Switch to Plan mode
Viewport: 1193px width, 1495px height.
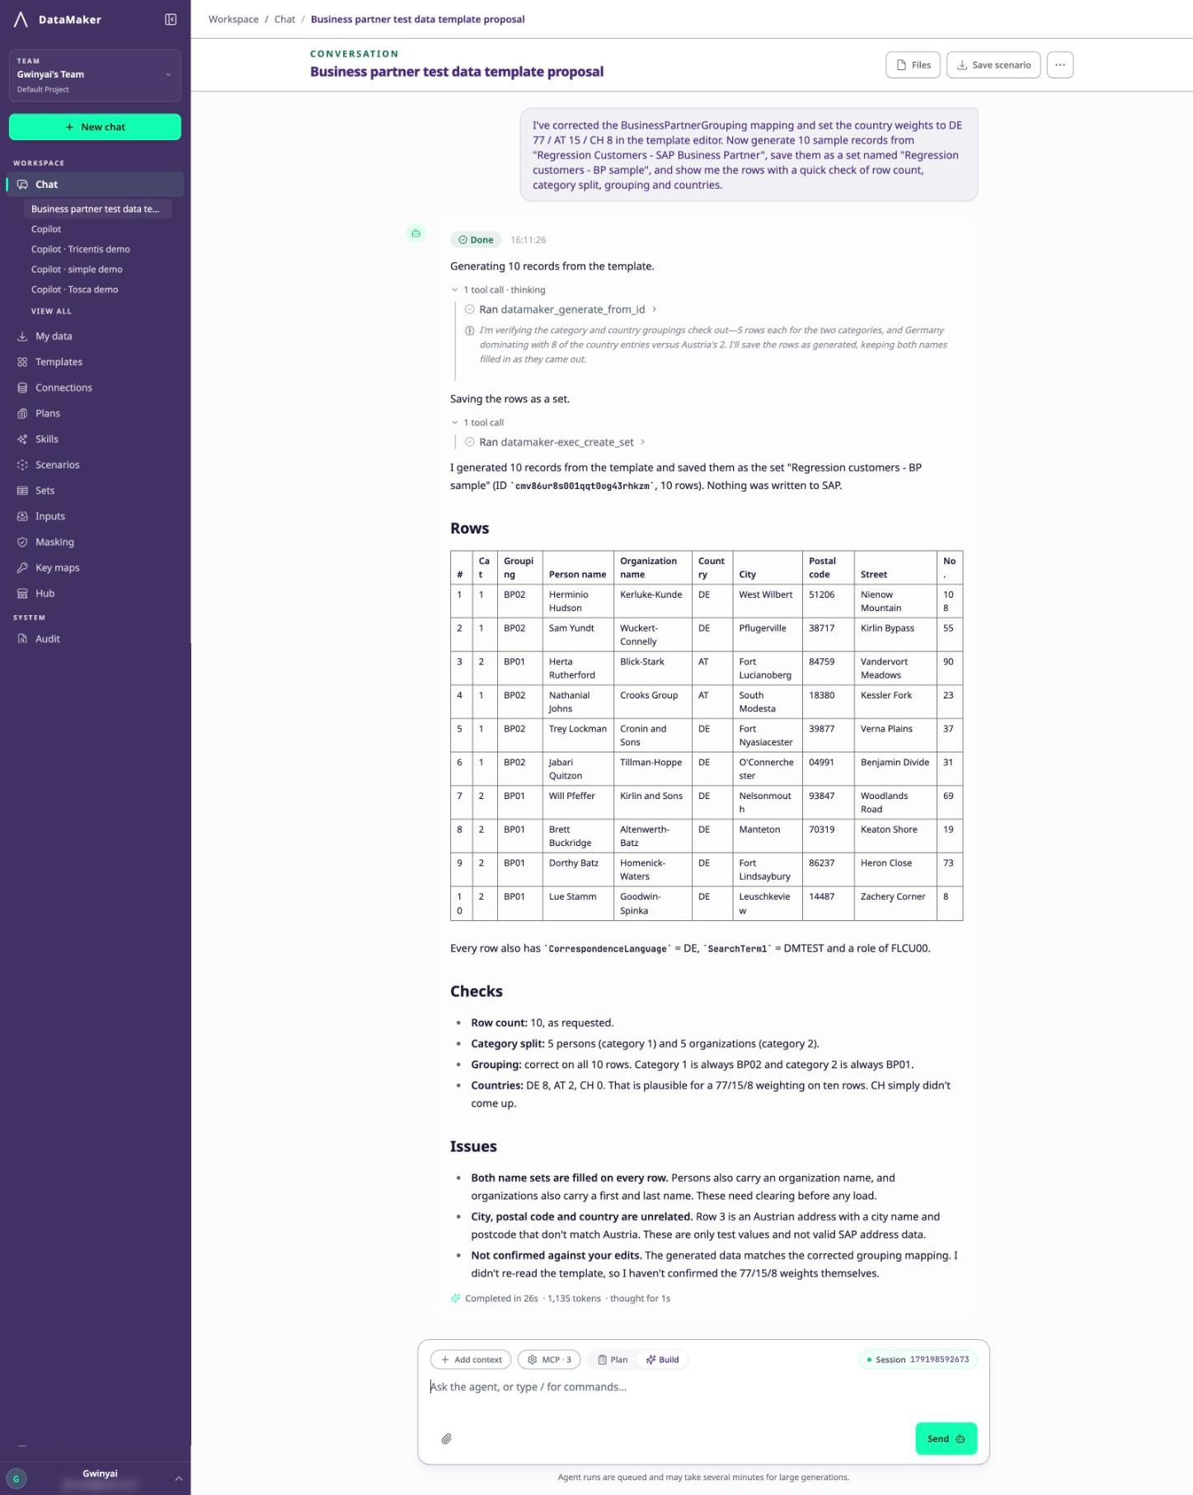tap(613, 1360)
